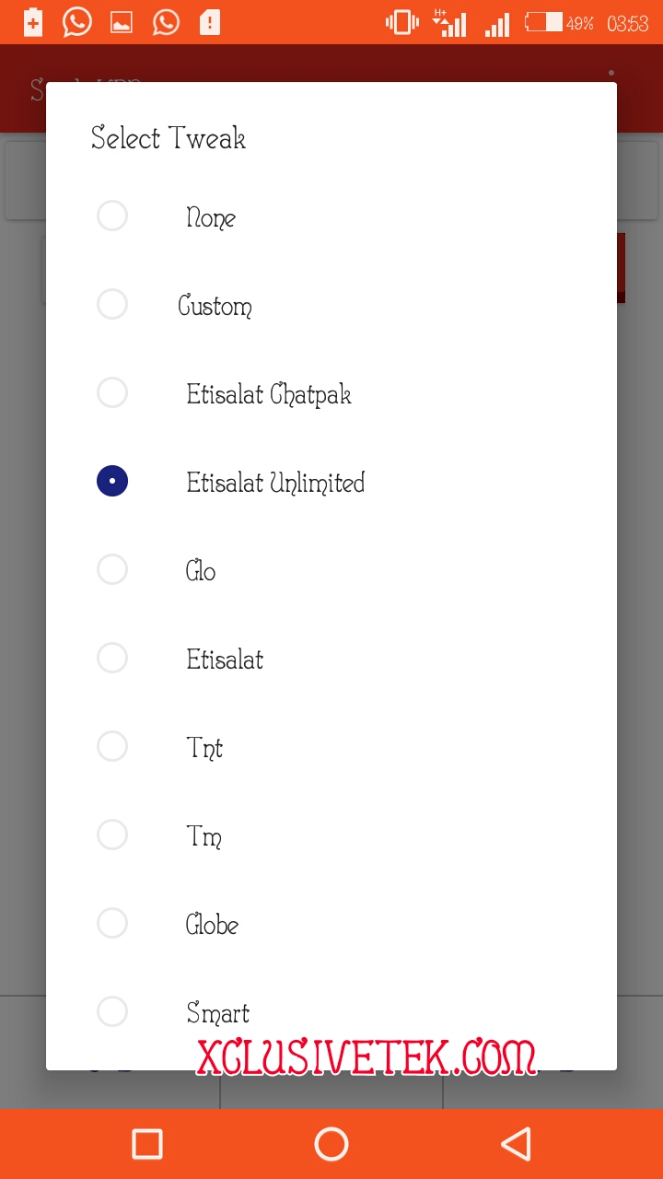
Task: Open the three-dot overflow menu behind dialog
Action: pos(611,74)
